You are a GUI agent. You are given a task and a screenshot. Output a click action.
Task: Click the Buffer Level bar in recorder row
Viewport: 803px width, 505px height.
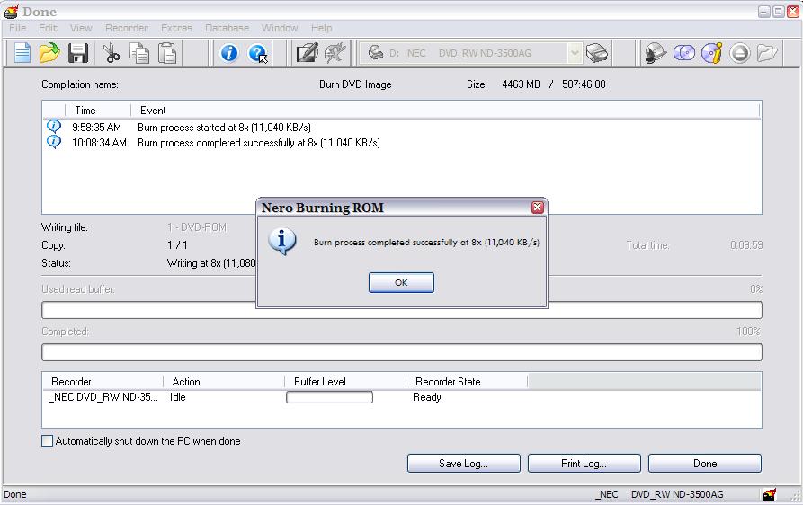(x=329, y=397)
